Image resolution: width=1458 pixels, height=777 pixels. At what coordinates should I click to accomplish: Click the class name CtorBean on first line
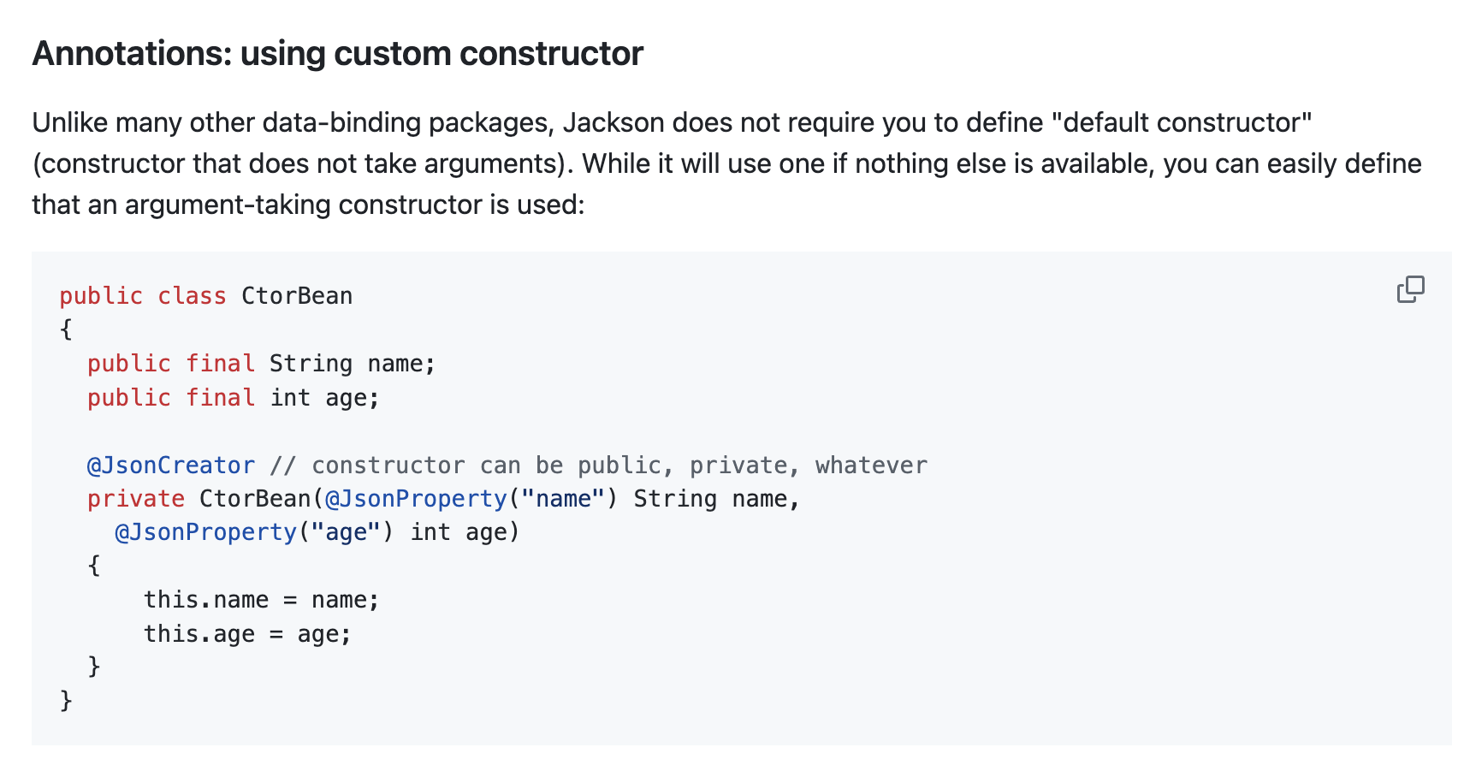click(297, 295)
